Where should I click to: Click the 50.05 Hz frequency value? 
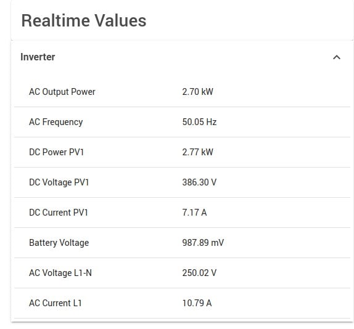(x=199, y=122)
